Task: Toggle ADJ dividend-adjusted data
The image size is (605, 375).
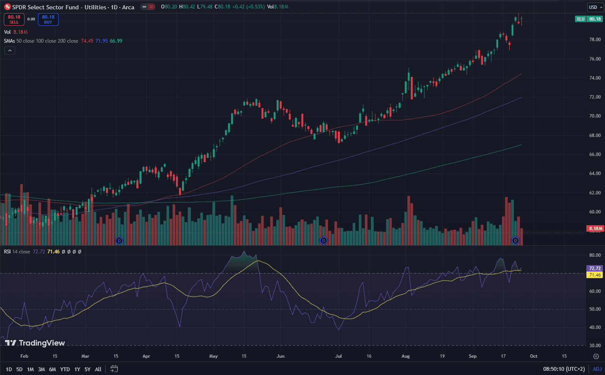Action: (x=597, y=369)
